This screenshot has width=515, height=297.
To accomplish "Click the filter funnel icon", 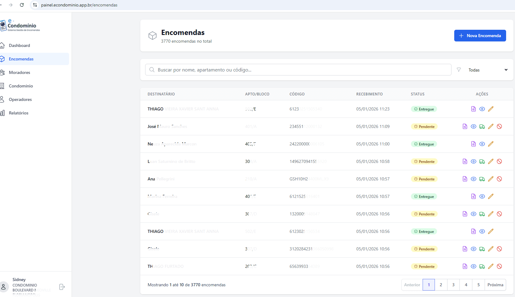I will click(459, 70).
